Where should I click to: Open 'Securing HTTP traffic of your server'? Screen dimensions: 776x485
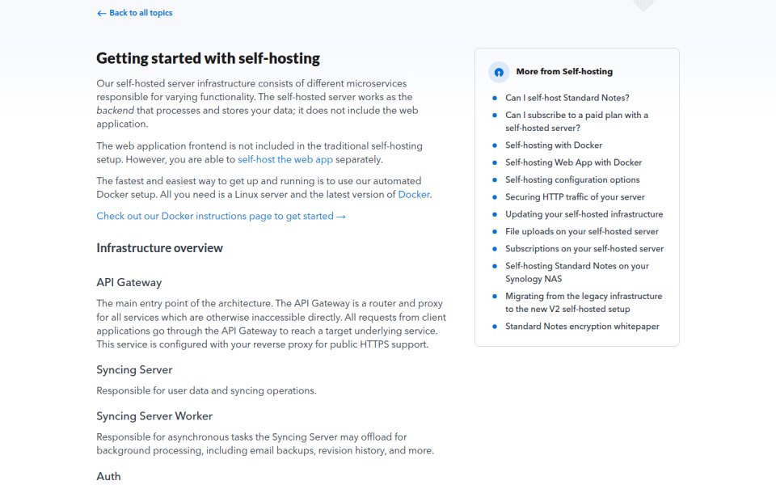pyautogui.click(x=575, y=197)
